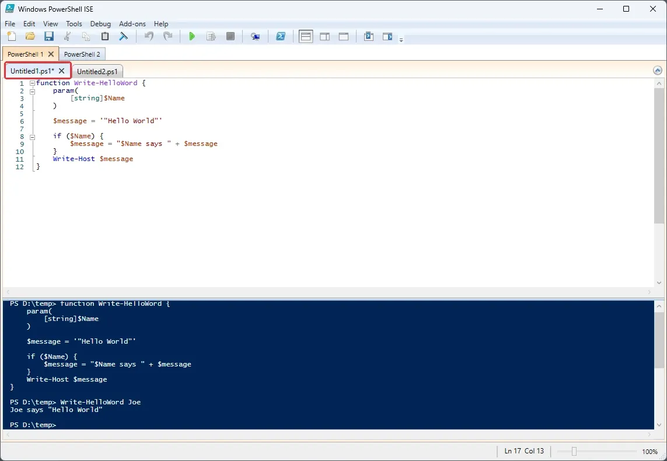
Task: Select the Untitled2.ps1 script tab
Action: coord(97,71)
